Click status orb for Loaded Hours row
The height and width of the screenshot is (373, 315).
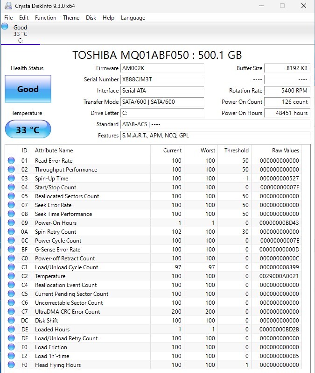click(x=11, y=329)
